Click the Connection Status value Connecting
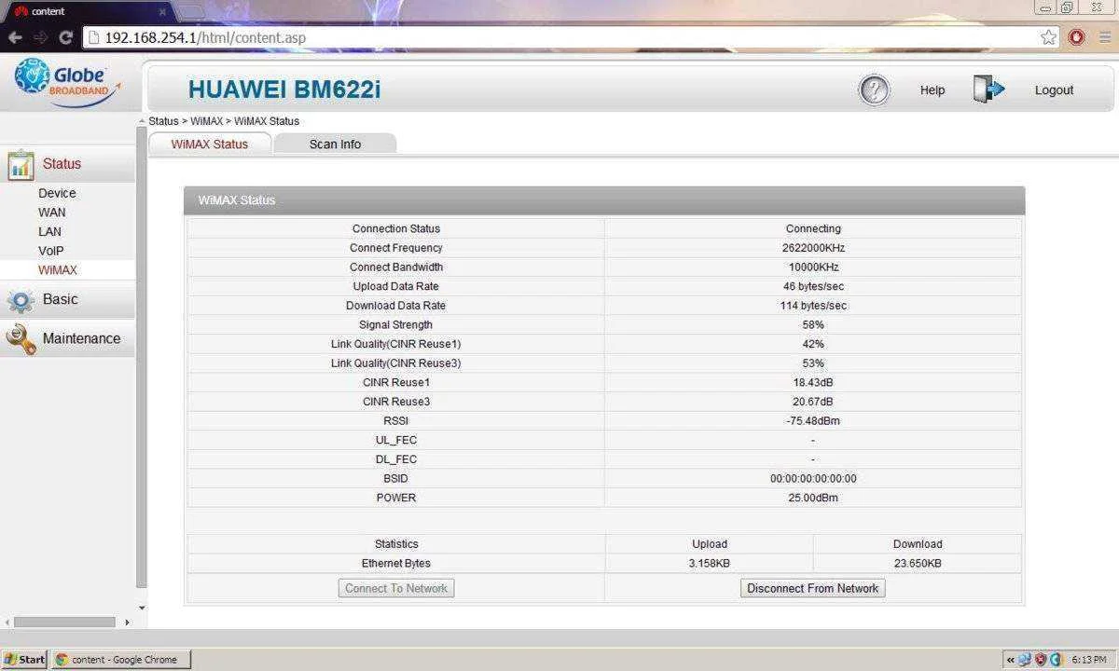The width and height of the screenshot is (1119, 671). coord(813,228)
